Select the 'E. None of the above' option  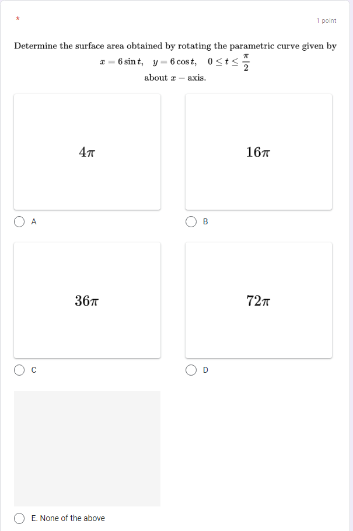coord(19,518)
